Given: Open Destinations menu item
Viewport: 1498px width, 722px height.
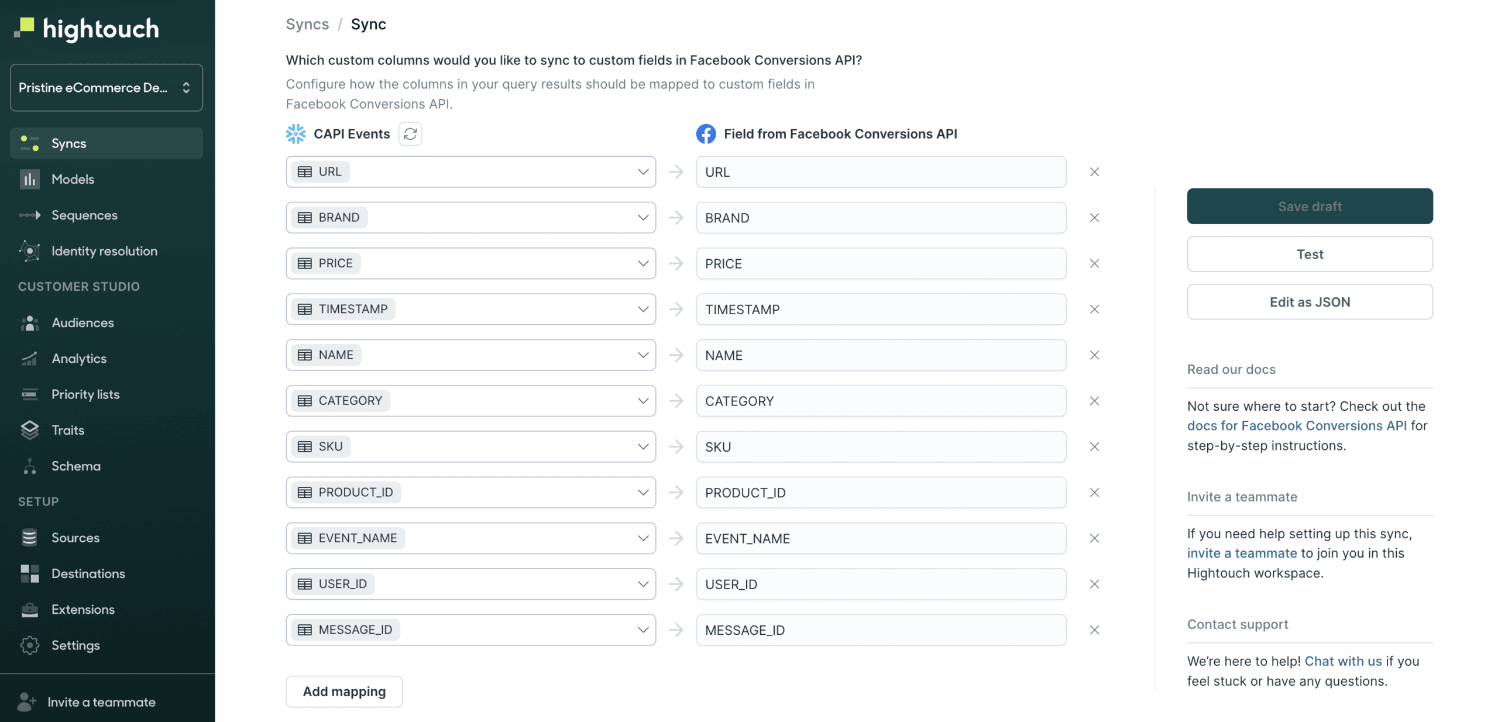Looking at the screenshot, I should 88,573.
